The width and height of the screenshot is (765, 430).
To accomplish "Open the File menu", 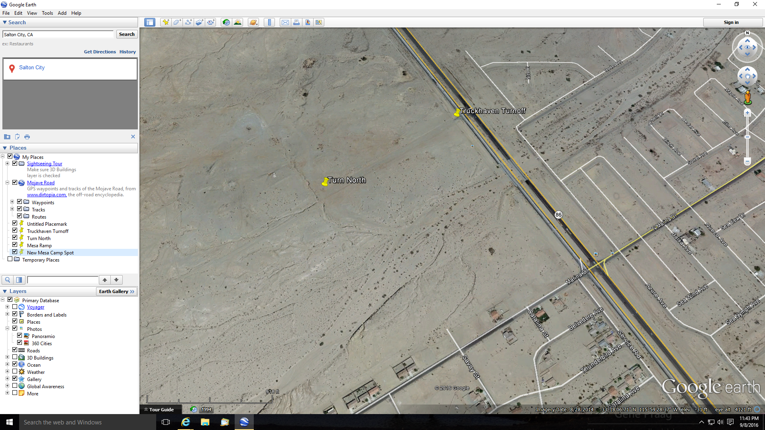I will (x=6, y=13).
